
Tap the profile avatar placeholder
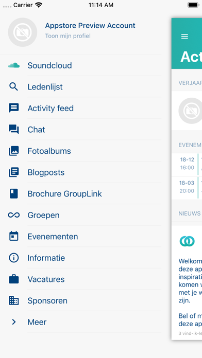point(23,32)
